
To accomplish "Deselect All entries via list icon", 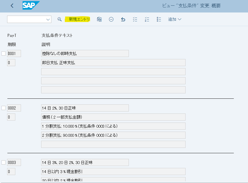I will point(147,19).
